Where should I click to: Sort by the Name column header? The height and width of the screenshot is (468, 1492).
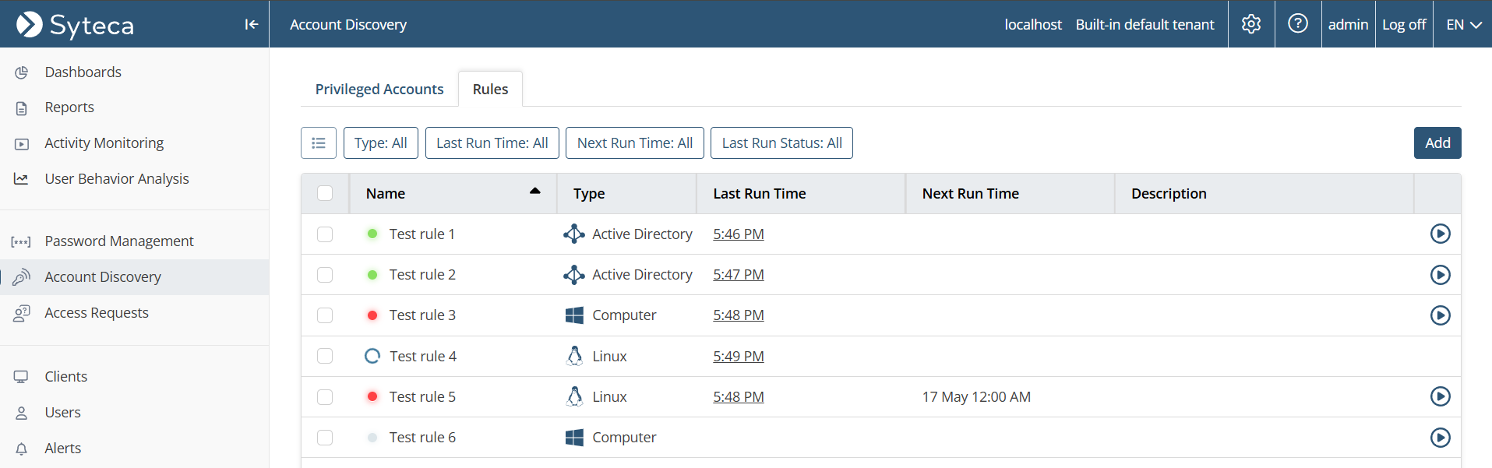tap(386, 194)
